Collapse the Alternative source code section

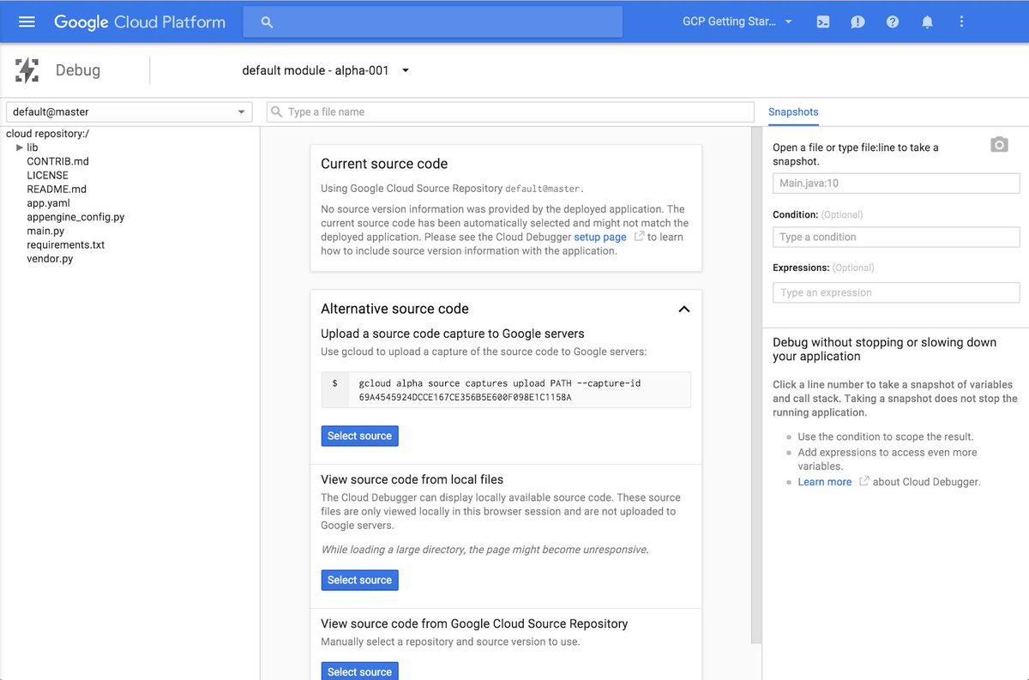pos(683,309)
